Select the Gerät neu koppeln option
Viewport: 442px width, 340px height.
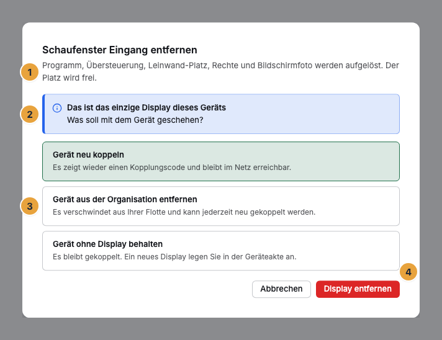[x=221, y=161]
